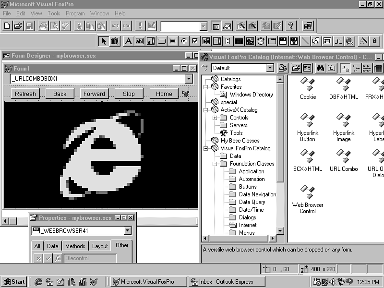384x288 pixels.
Task: Open the _URLCOMBOBOX1 dropdown arrow
Action: coord(189,79)
